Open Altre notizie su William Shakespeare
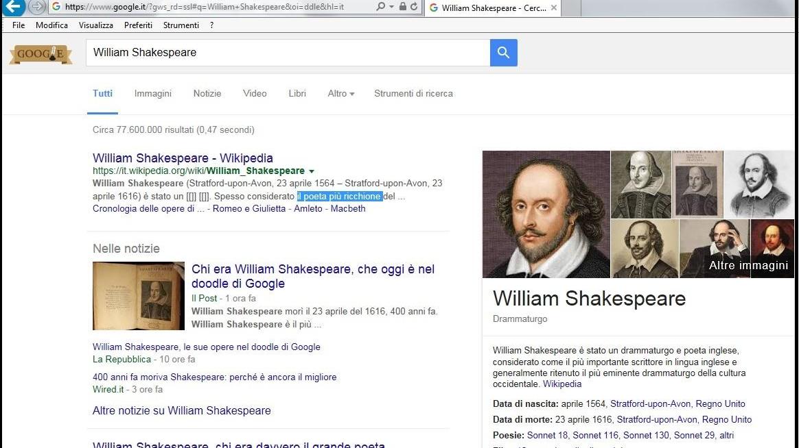This screenshot has width=799, height=448. (181, 410)
